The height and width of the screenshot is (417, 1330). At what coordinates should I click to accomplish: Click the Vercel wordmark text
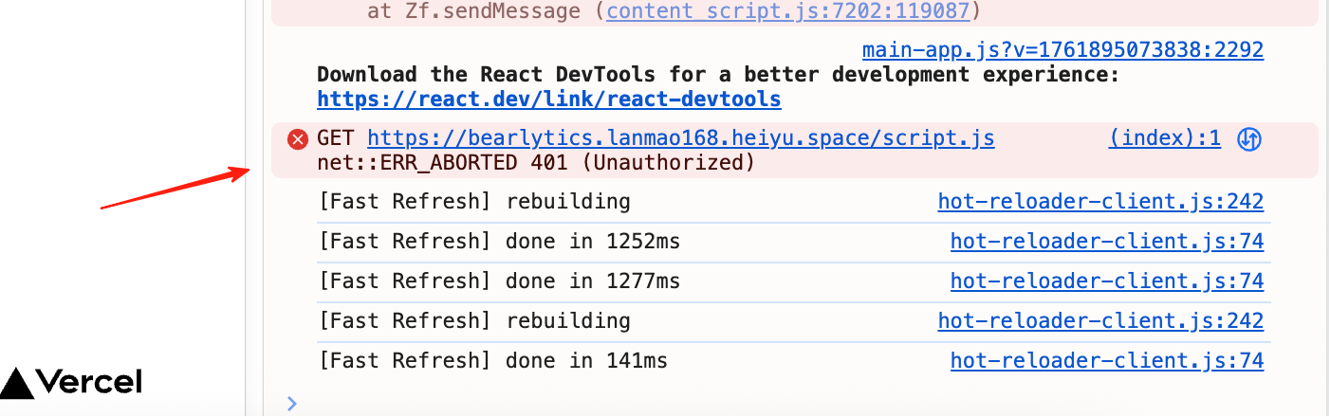[89, 383]
